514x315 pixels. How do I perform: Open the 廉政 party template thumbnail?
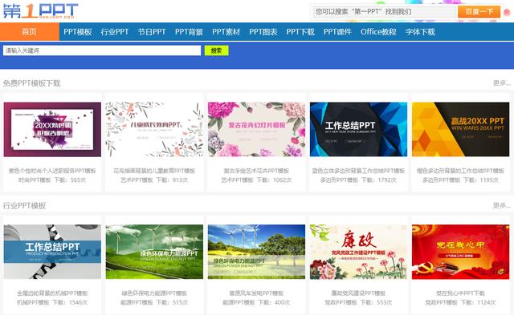[359, 252]
